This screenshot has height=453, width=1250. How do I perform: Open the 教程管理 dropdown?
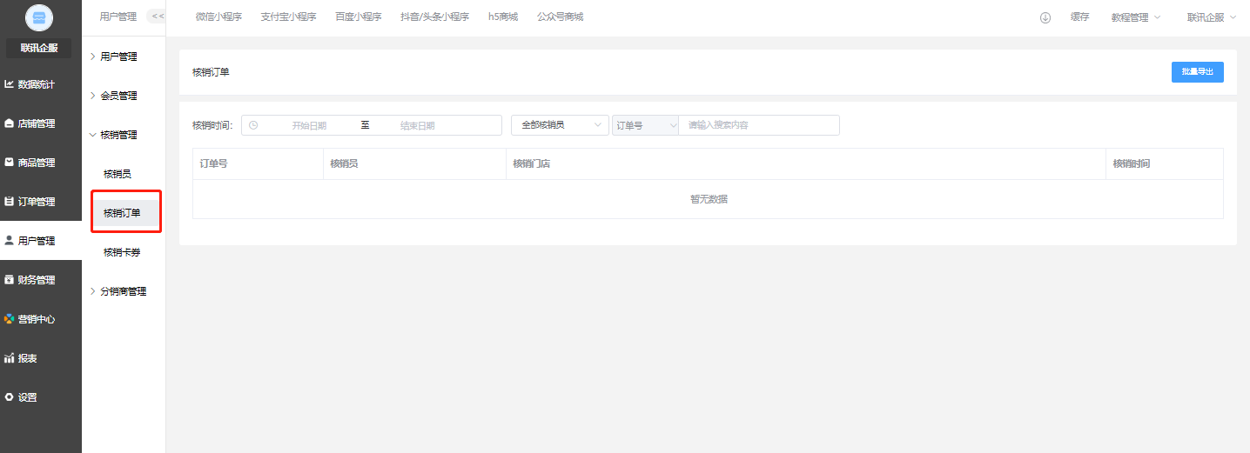click(1136, 17)
